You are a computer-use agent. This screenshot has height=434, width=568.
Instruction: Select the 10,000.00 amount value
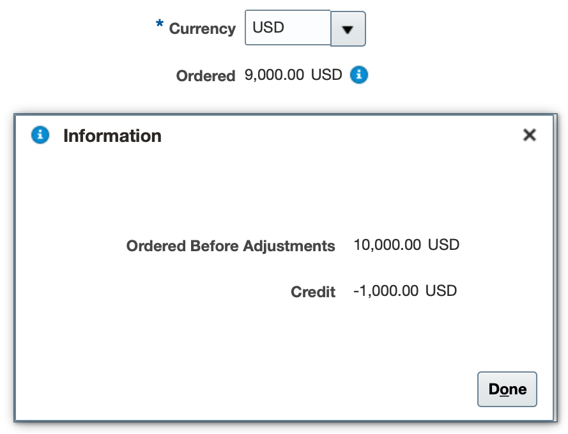387,245
